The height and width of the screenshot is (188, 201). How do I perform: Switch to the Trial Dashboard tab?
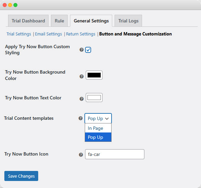28,21
